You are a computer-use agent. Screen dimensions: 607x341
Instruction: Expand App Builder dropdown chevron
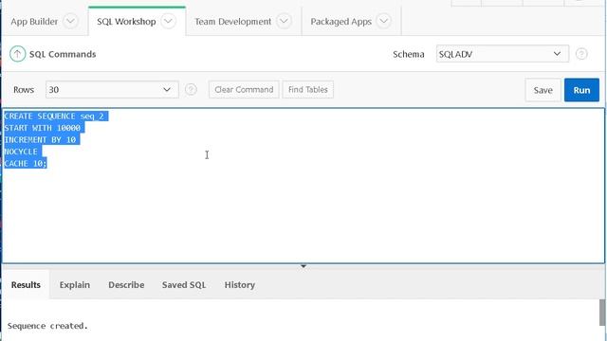[x=70, y=21]
